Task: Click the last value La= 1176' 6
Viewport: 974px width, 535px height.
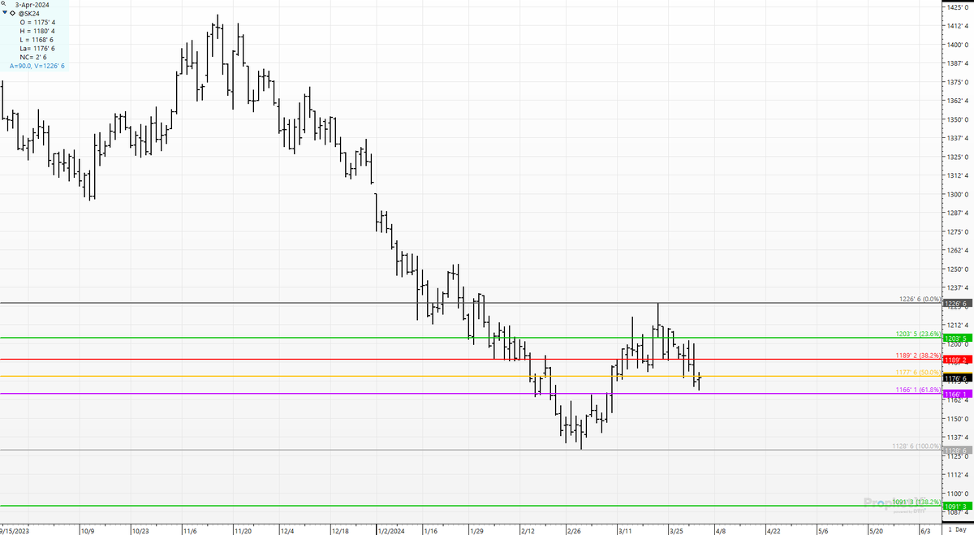Action: point(37,49)
